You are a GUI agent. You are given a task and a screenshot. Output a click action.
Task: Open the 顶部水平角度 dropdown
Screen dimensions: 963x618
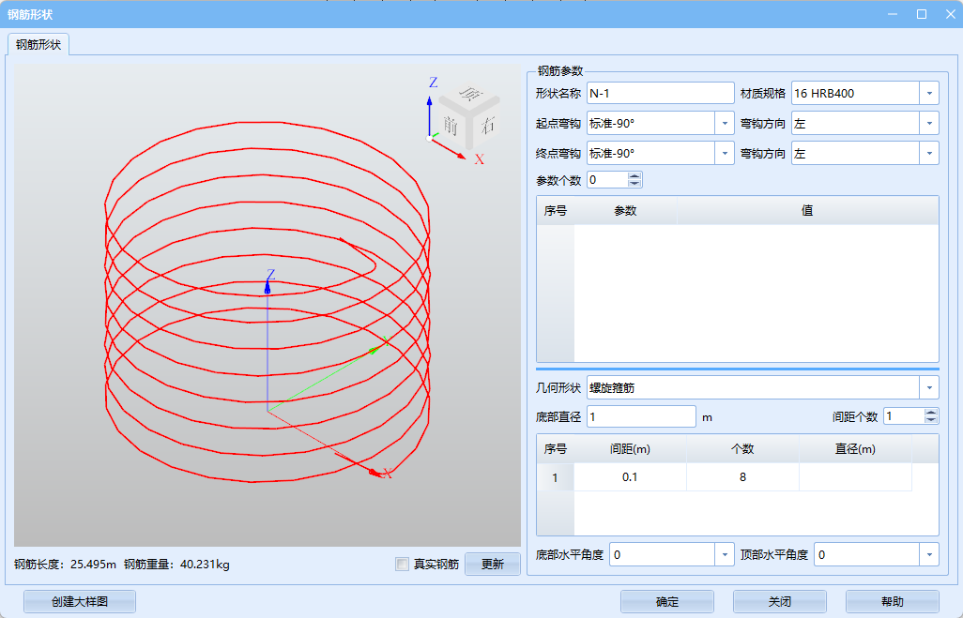click(x=928, y=555)
